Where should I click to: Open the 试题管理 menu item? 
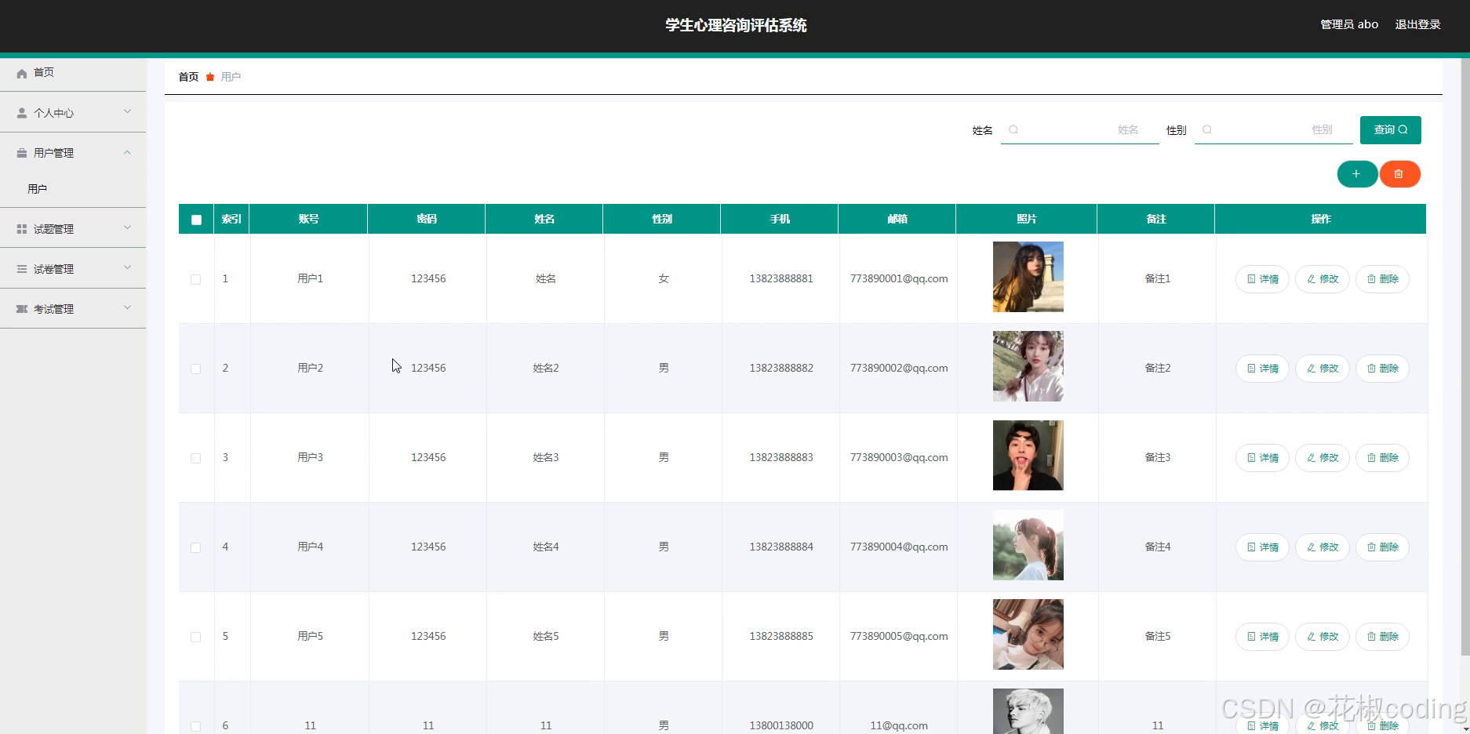click(73, 229)
